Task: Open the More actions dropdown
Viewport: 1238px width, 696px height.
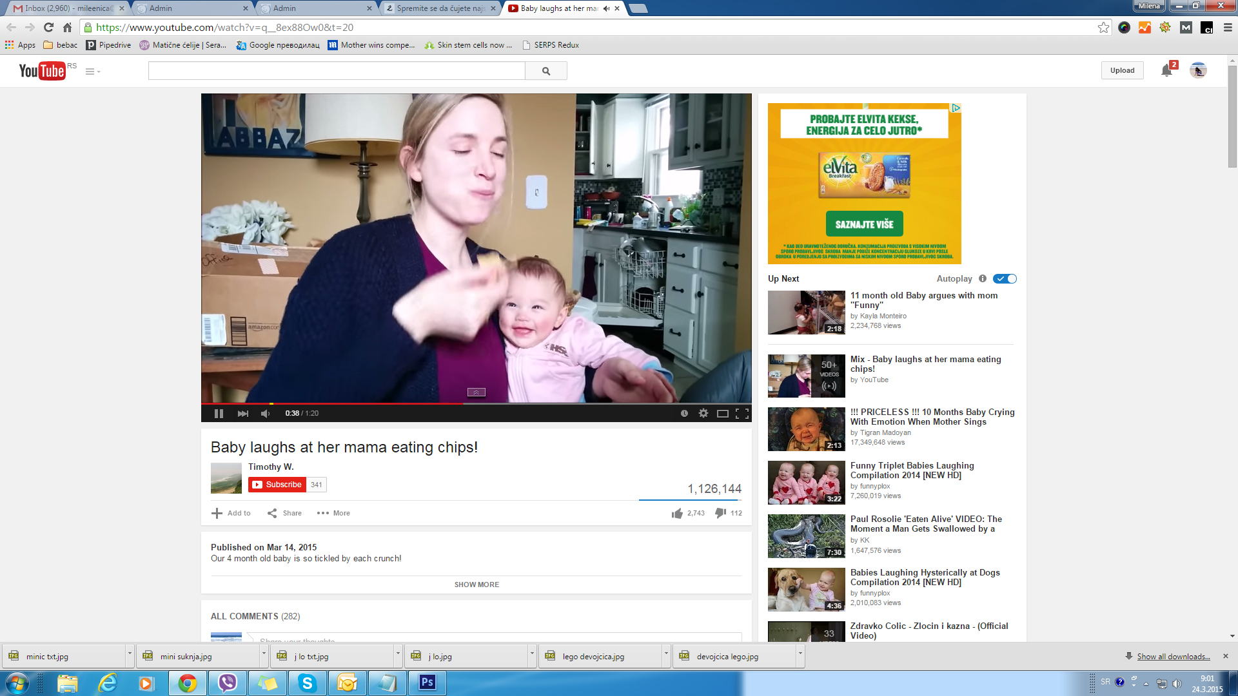Action: [333, 514]
